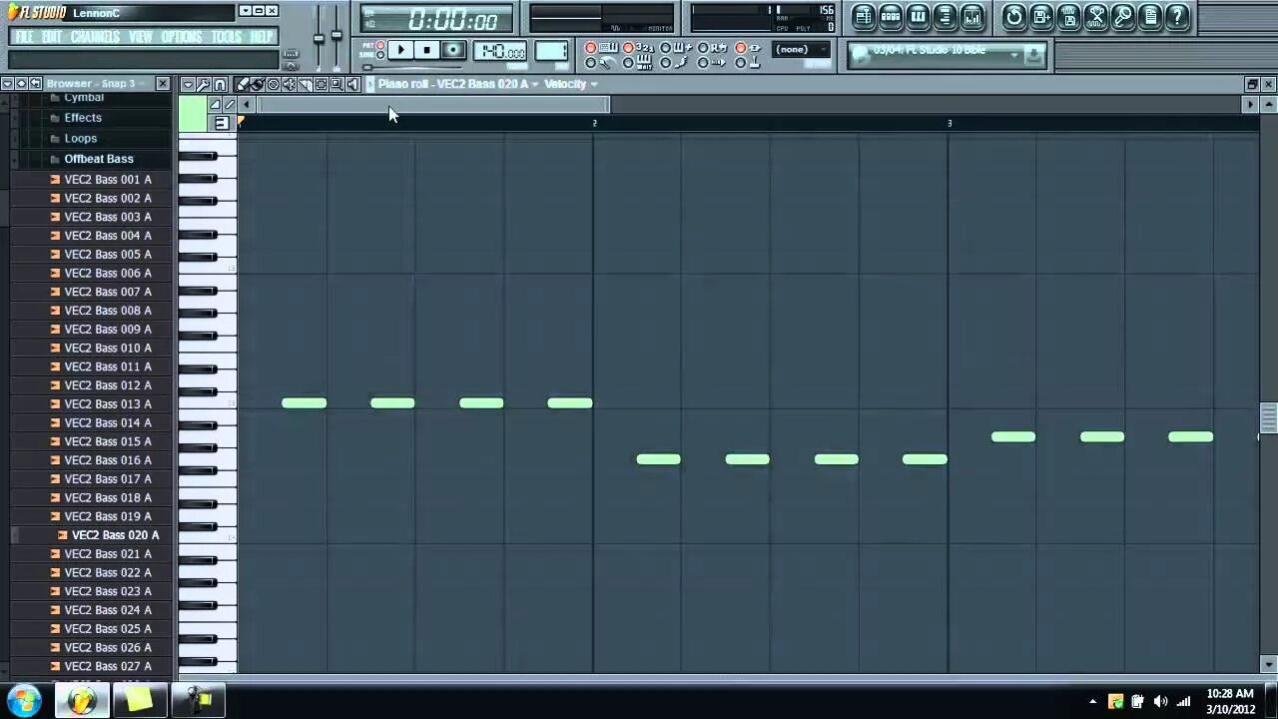Click the tempo display 140.000
The height and width of the screenshot is (719, 1278).
[x=500, y=51]
